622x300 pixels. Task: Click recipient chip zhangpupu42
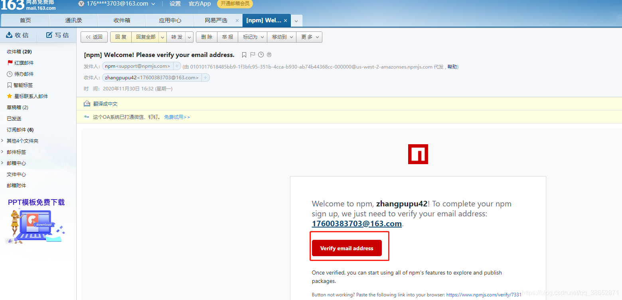coord(152,77)
